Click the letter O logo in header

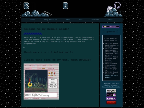66,6
